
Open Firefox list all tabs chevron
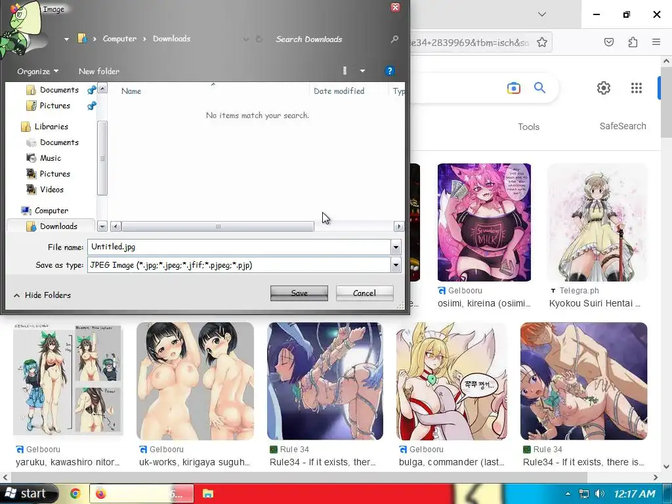[x=542, y=14]
